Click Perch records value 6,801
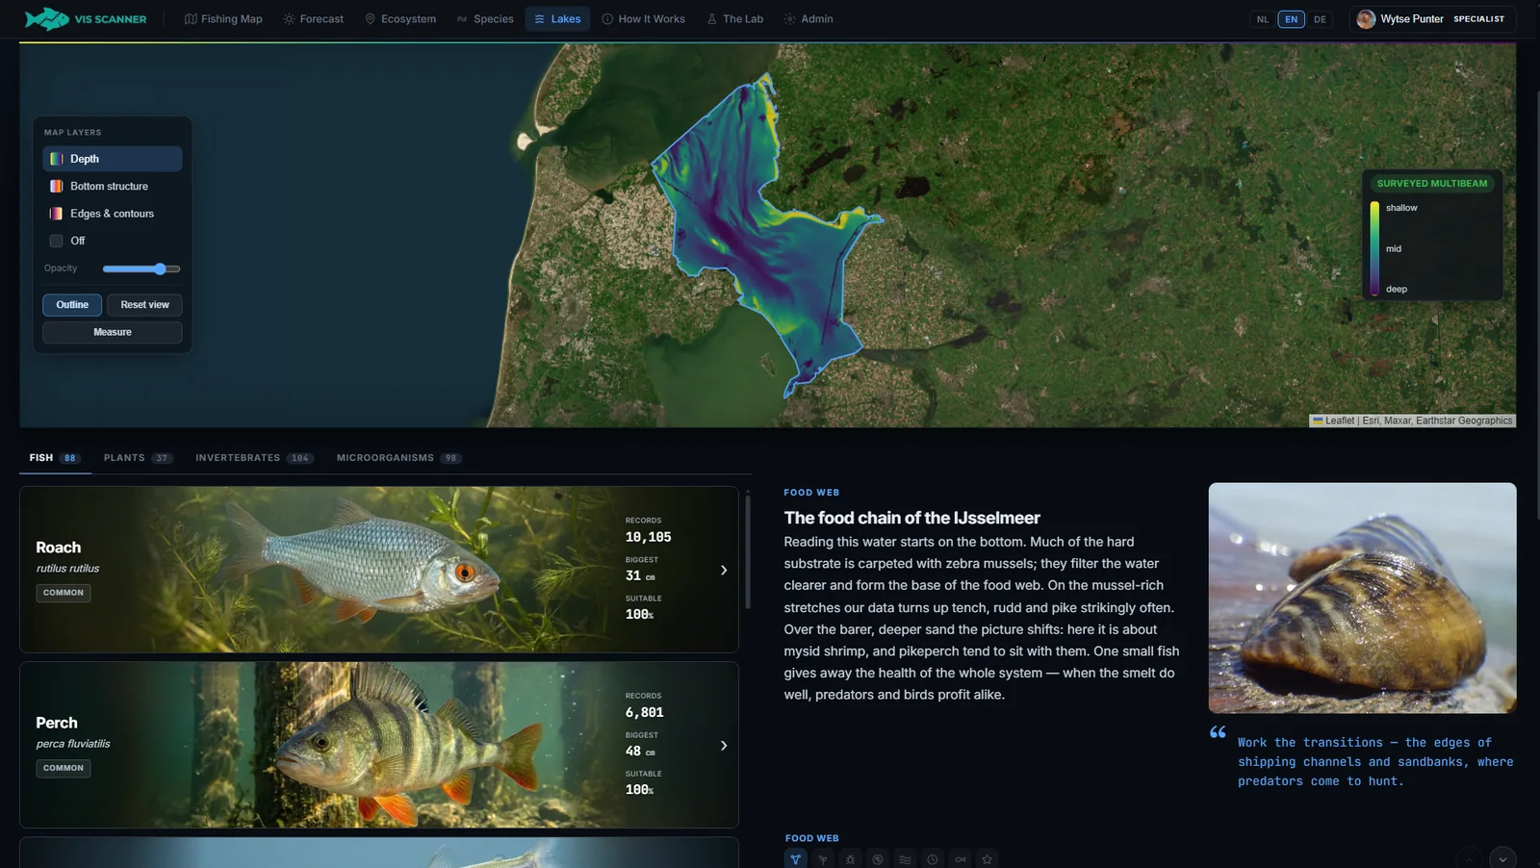The height and width of the screenshot is (868, 1540). tap(645, 712)
